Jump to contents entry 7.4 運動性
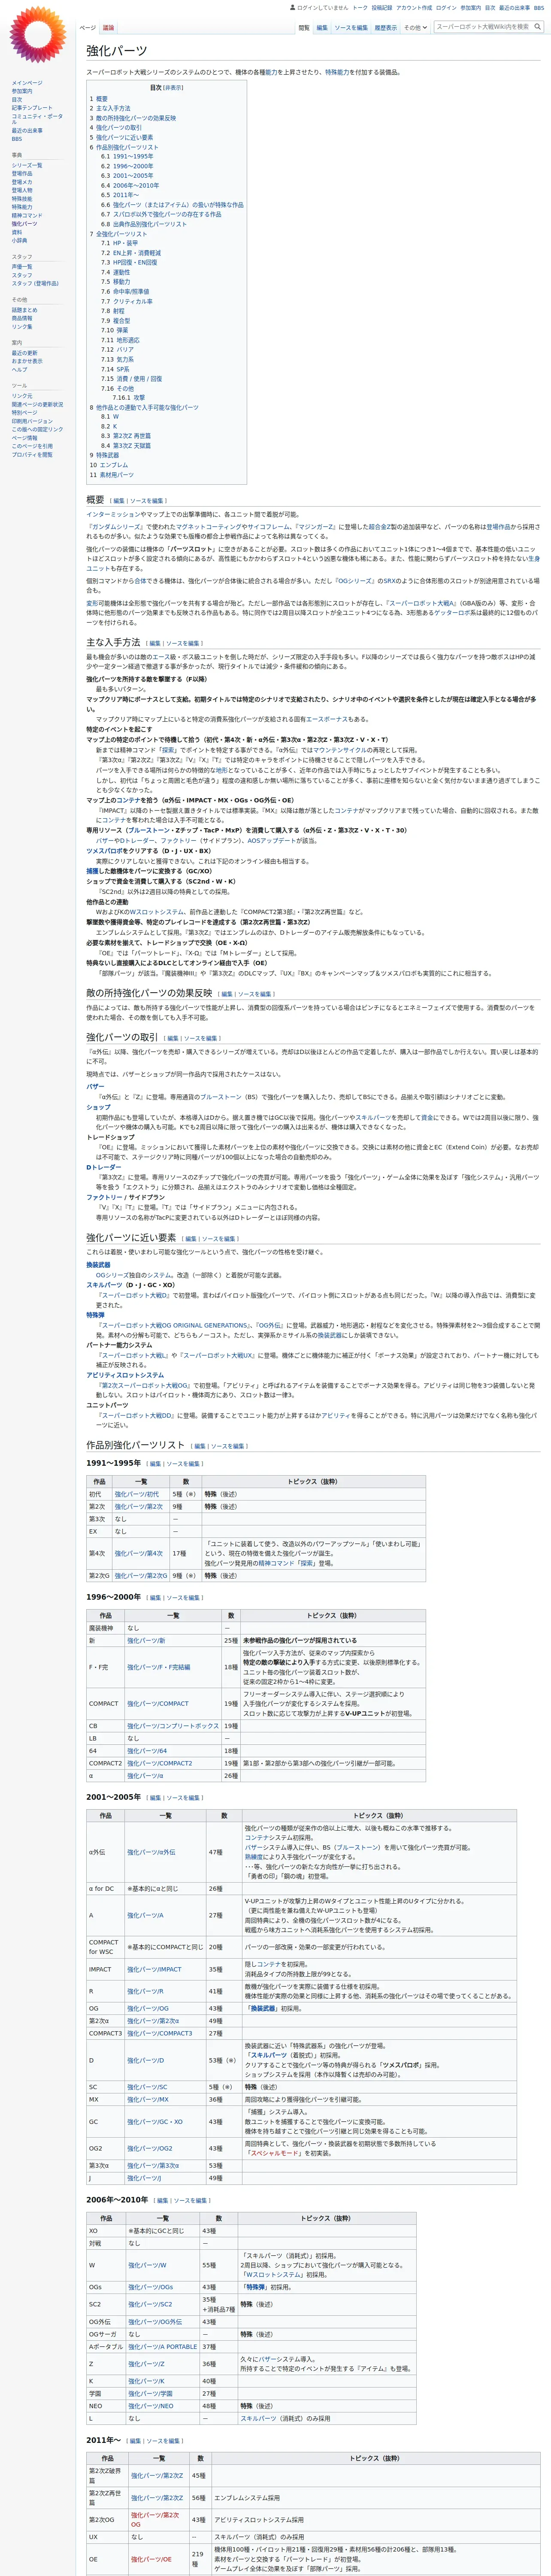 (115, 272)
